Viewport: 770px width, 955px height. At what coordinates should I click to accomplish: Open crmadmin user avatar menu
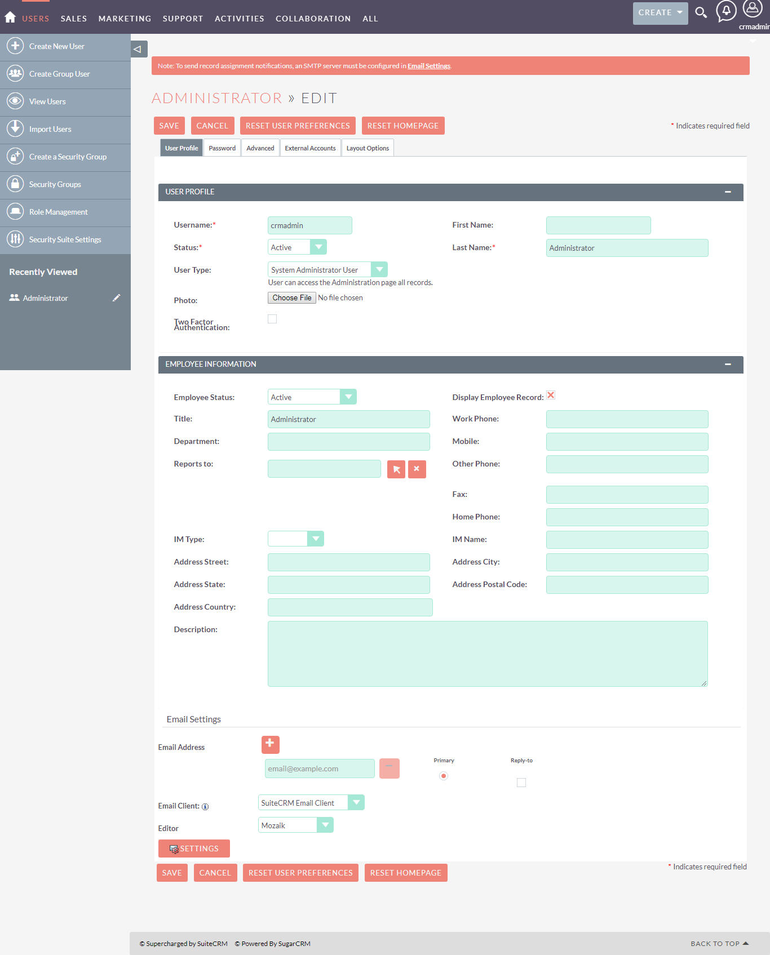coord(753,9)
